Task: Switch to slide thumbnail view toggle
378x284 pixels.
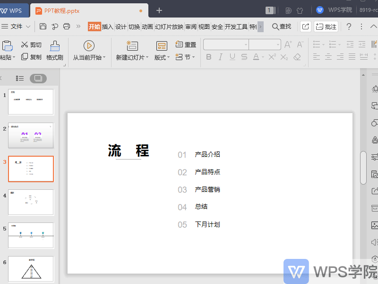Action: point(38,78)
